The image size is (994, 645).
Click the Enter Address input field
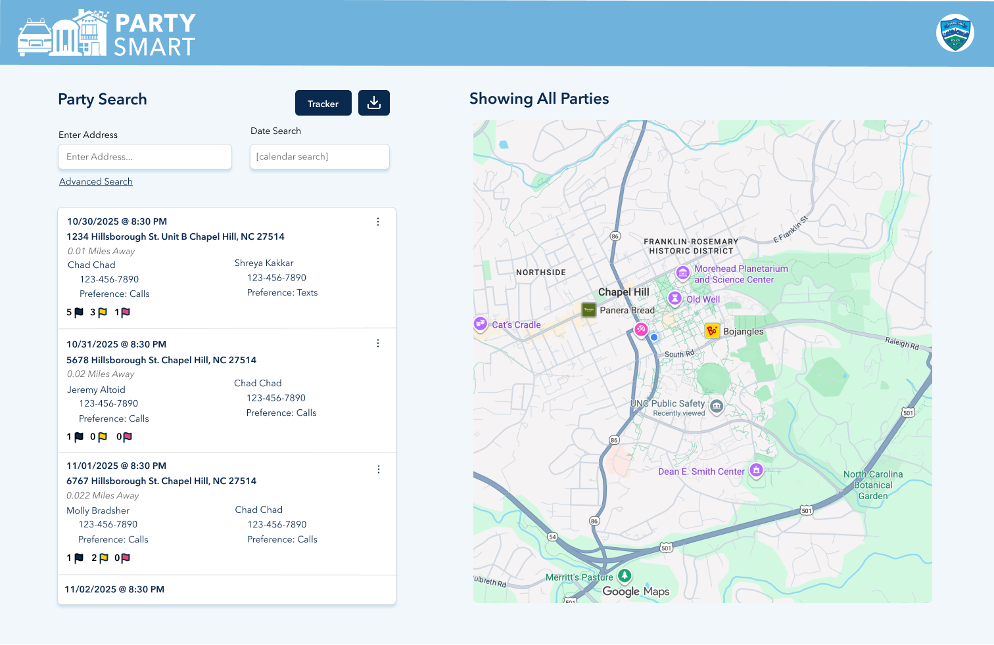click(145, 156)
